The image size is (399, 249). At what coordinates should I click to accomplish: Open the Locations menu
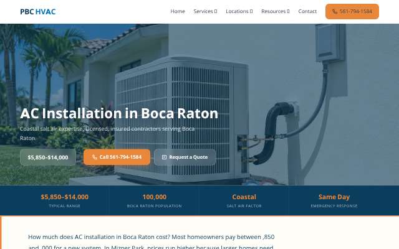click(x=239, y=11)
